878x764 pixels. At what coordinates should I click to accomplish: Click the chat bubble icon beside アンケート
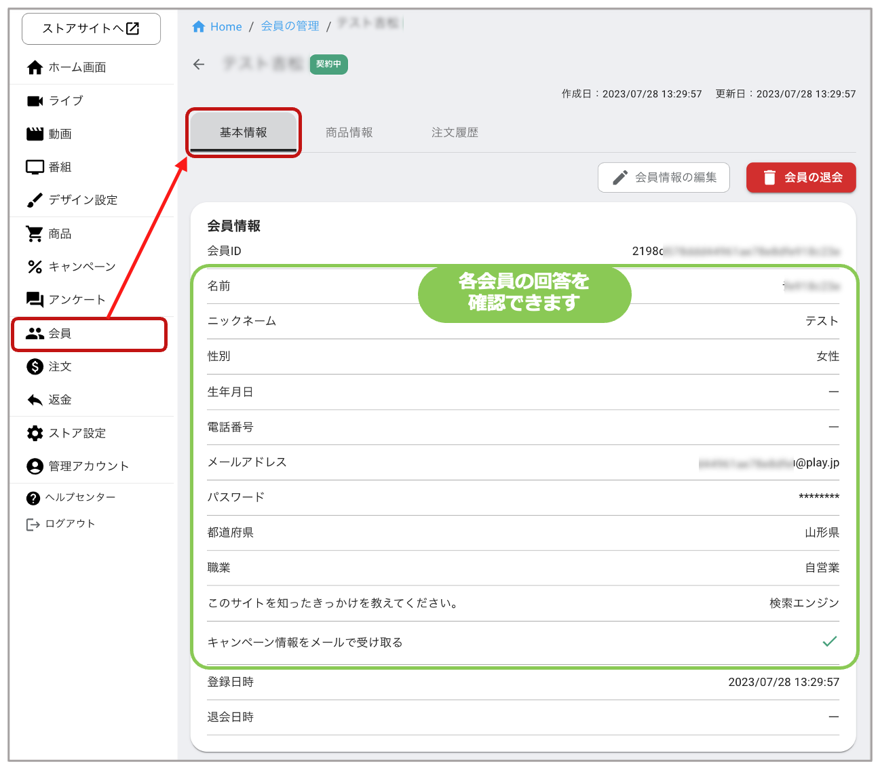tap(35, 300)
